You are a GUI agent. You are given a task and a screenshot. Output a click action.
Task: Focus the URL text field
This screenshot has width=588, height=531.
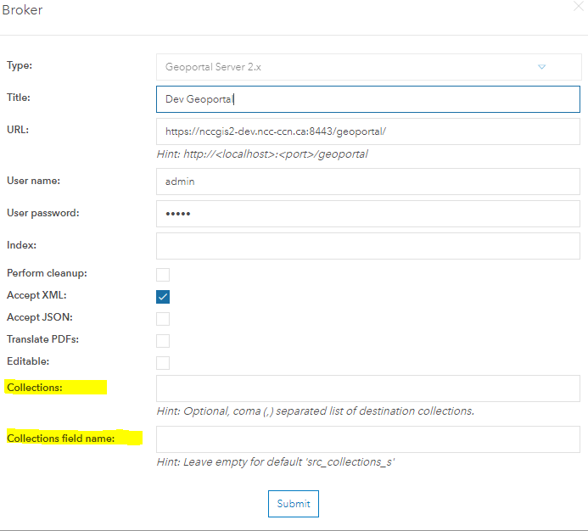(x=368, y=131)
